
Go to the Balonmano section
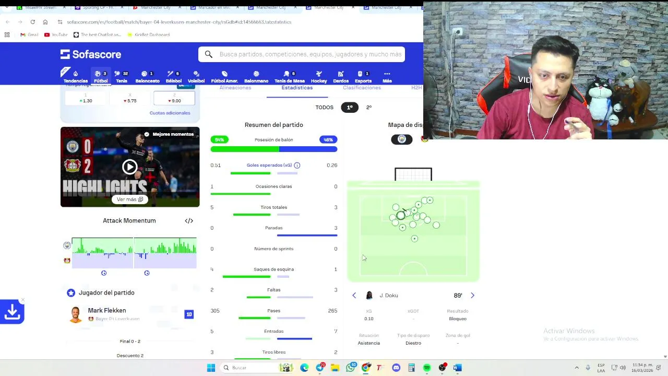(256, 77)
